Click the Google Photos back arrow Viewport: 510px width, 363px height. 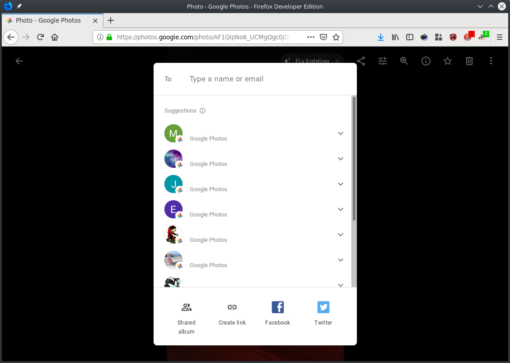point(19,61)
